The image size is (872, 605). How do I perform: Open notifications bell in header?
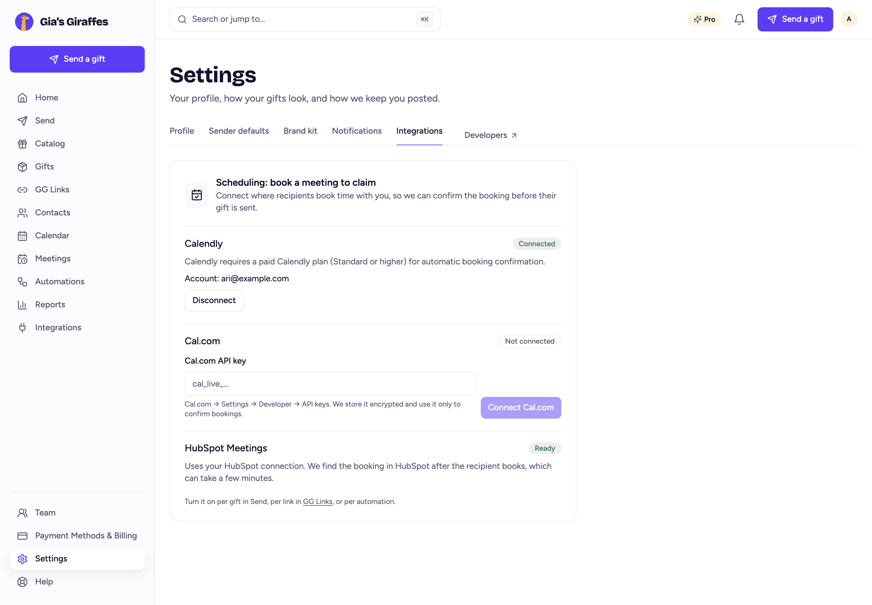739,19
